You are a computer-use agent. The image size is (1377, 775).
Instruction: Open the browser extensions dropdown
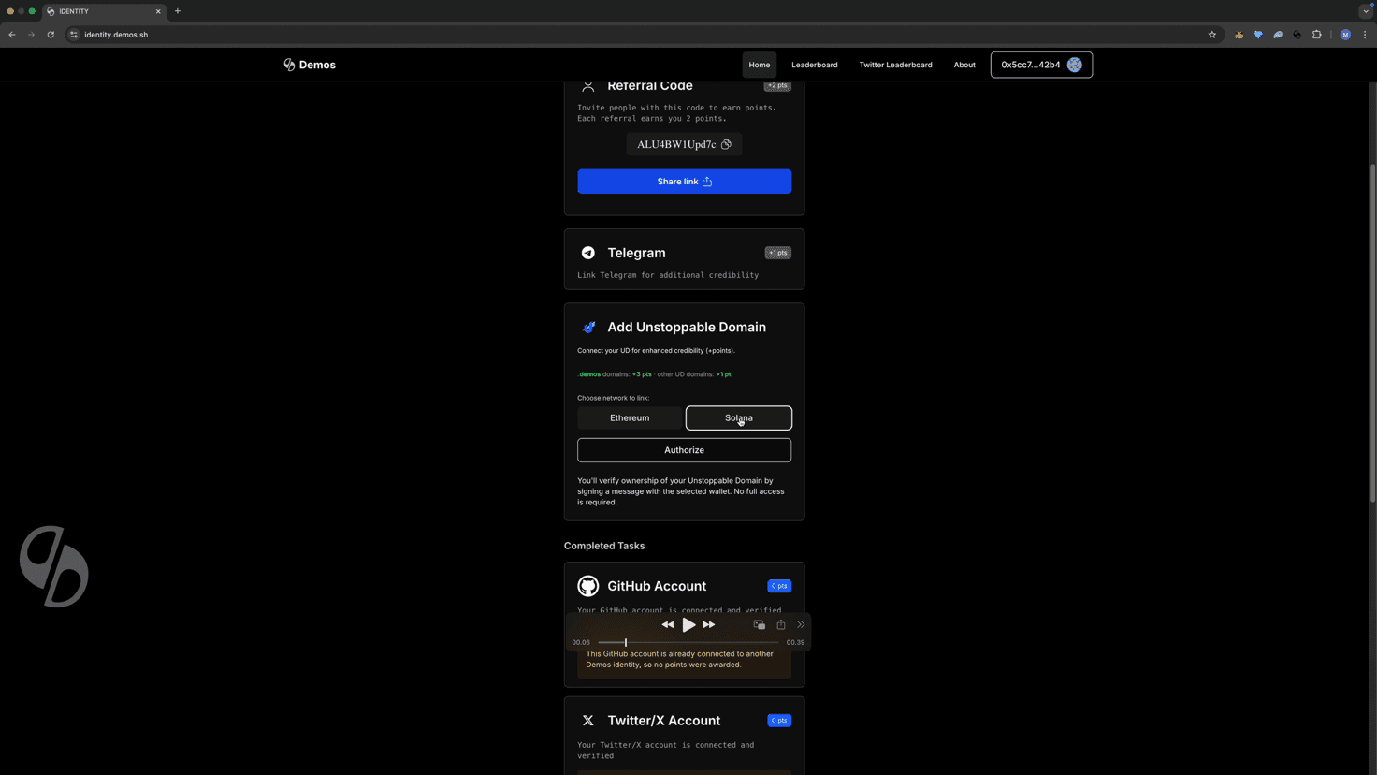click(x=1316, y=35)
